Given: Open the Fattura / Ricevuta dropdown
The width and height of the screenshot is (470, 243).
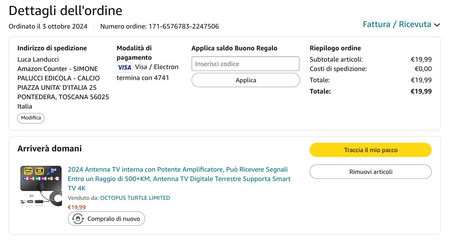Looking at the screenshot, I should 397,24.
